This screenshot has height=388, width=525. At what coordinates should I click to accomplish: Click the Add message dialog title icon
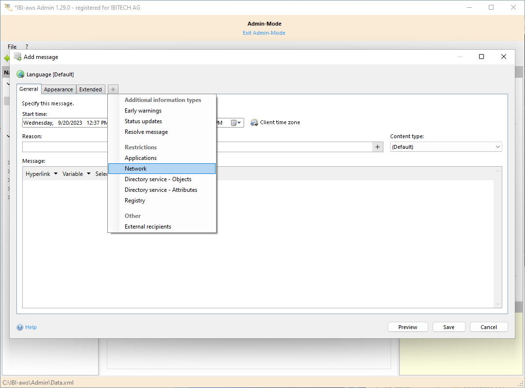click(17, 57)
